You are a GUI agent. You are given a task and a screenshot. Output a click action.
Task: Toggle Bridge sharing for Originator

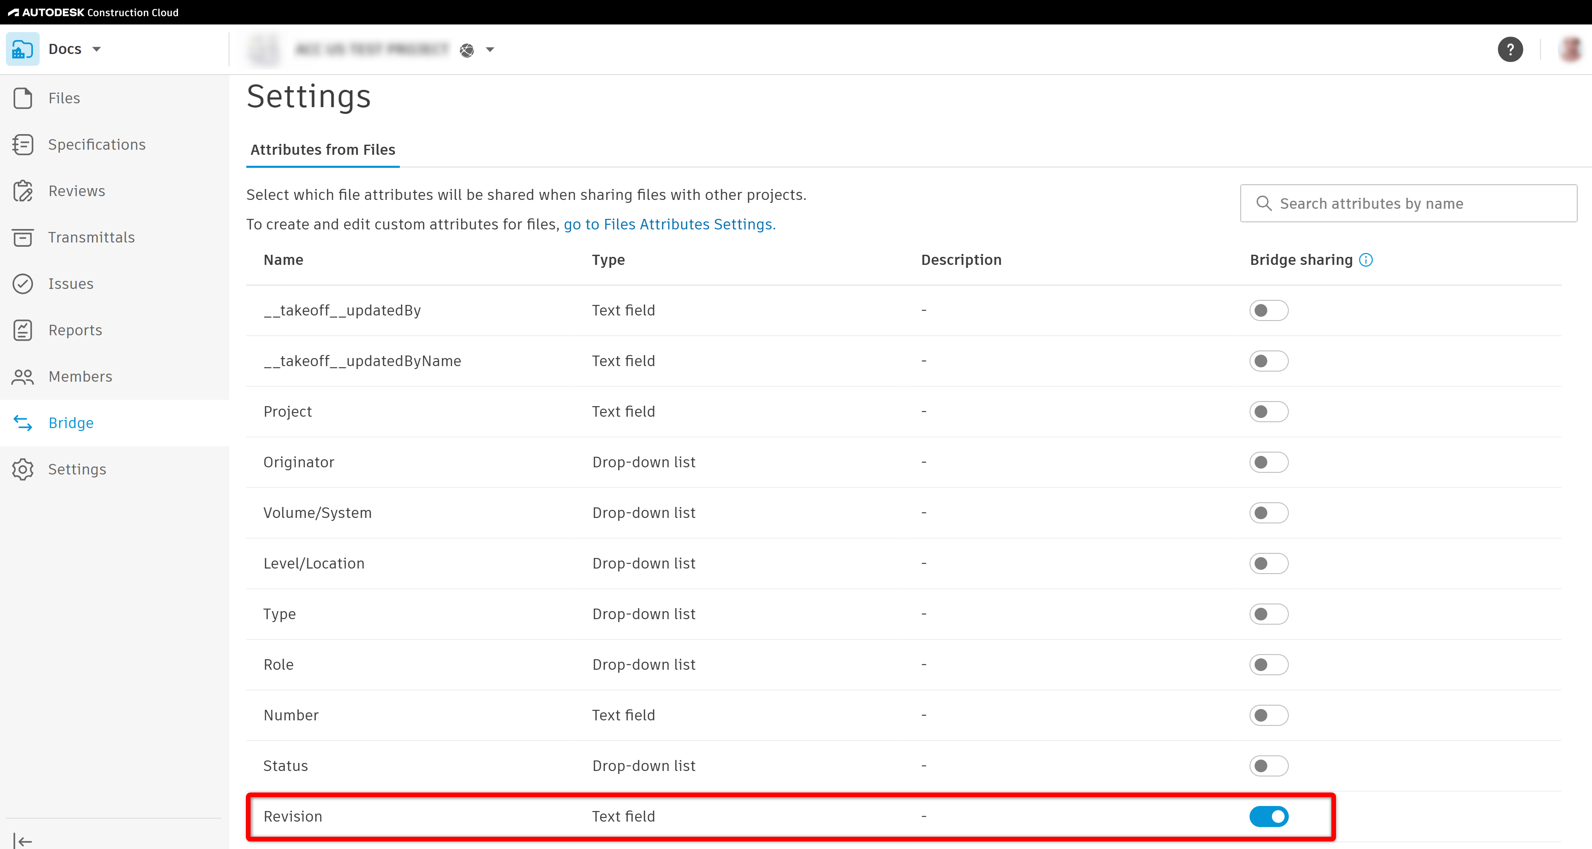1269,462
